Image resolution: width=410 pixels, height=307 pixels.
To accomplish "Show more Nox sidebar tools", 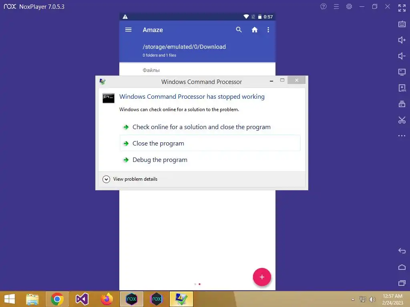I will pos(402,136).
